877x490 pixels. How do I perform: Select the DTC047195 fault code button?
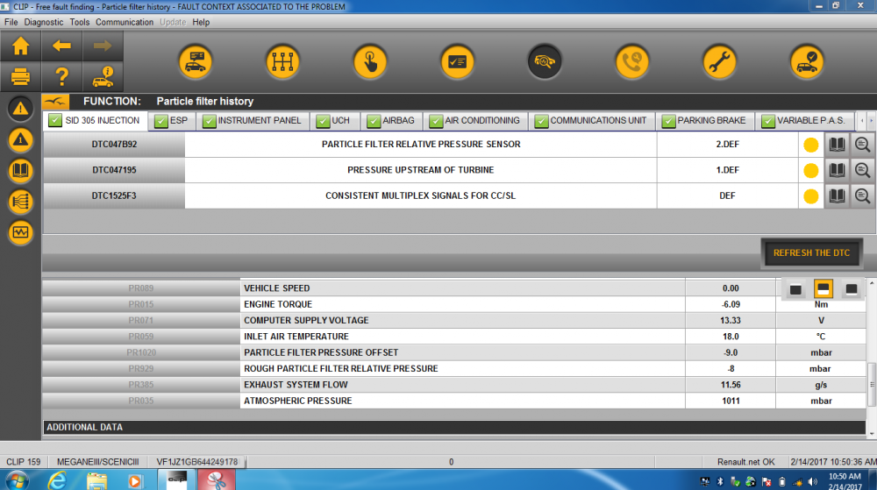[x=114, y=170]
